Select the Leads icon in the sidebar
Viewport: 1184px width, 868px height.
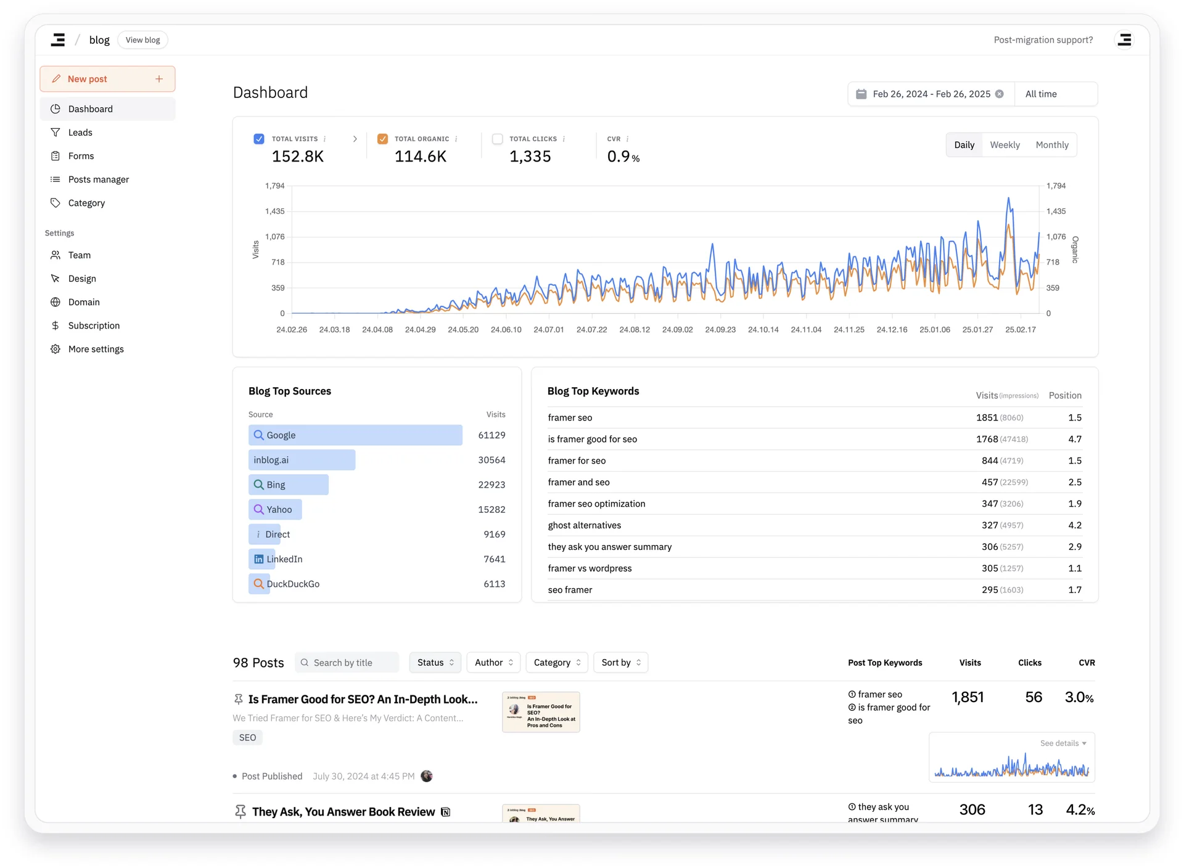click(55, 132)
